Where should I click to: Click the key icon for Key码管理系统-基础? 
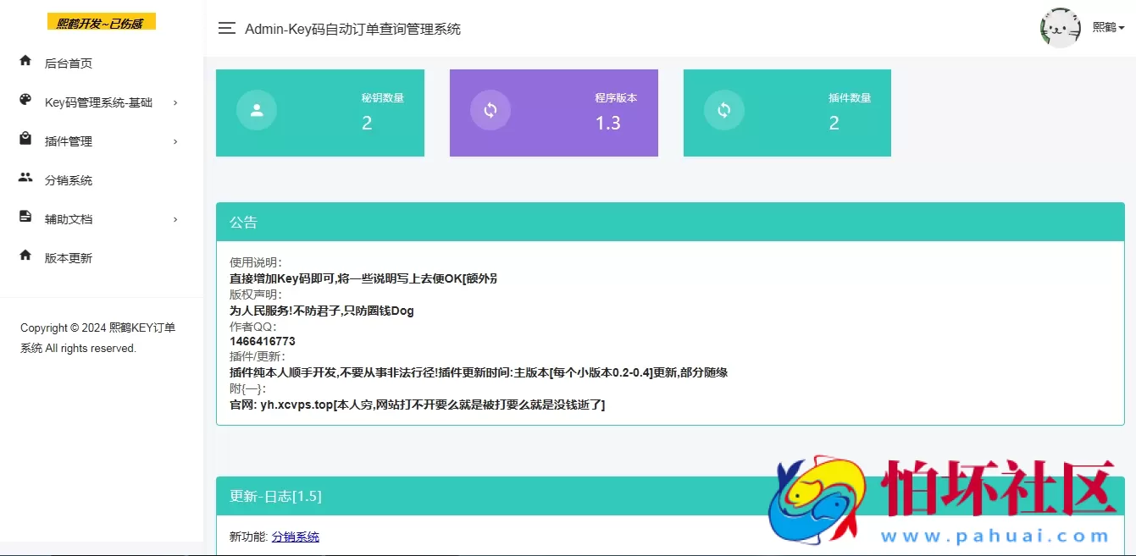pos(25,102)
